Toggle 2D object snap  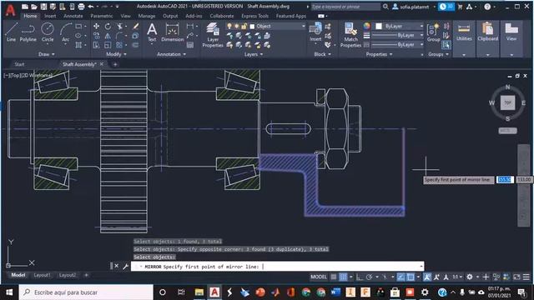tap(411, 277)
